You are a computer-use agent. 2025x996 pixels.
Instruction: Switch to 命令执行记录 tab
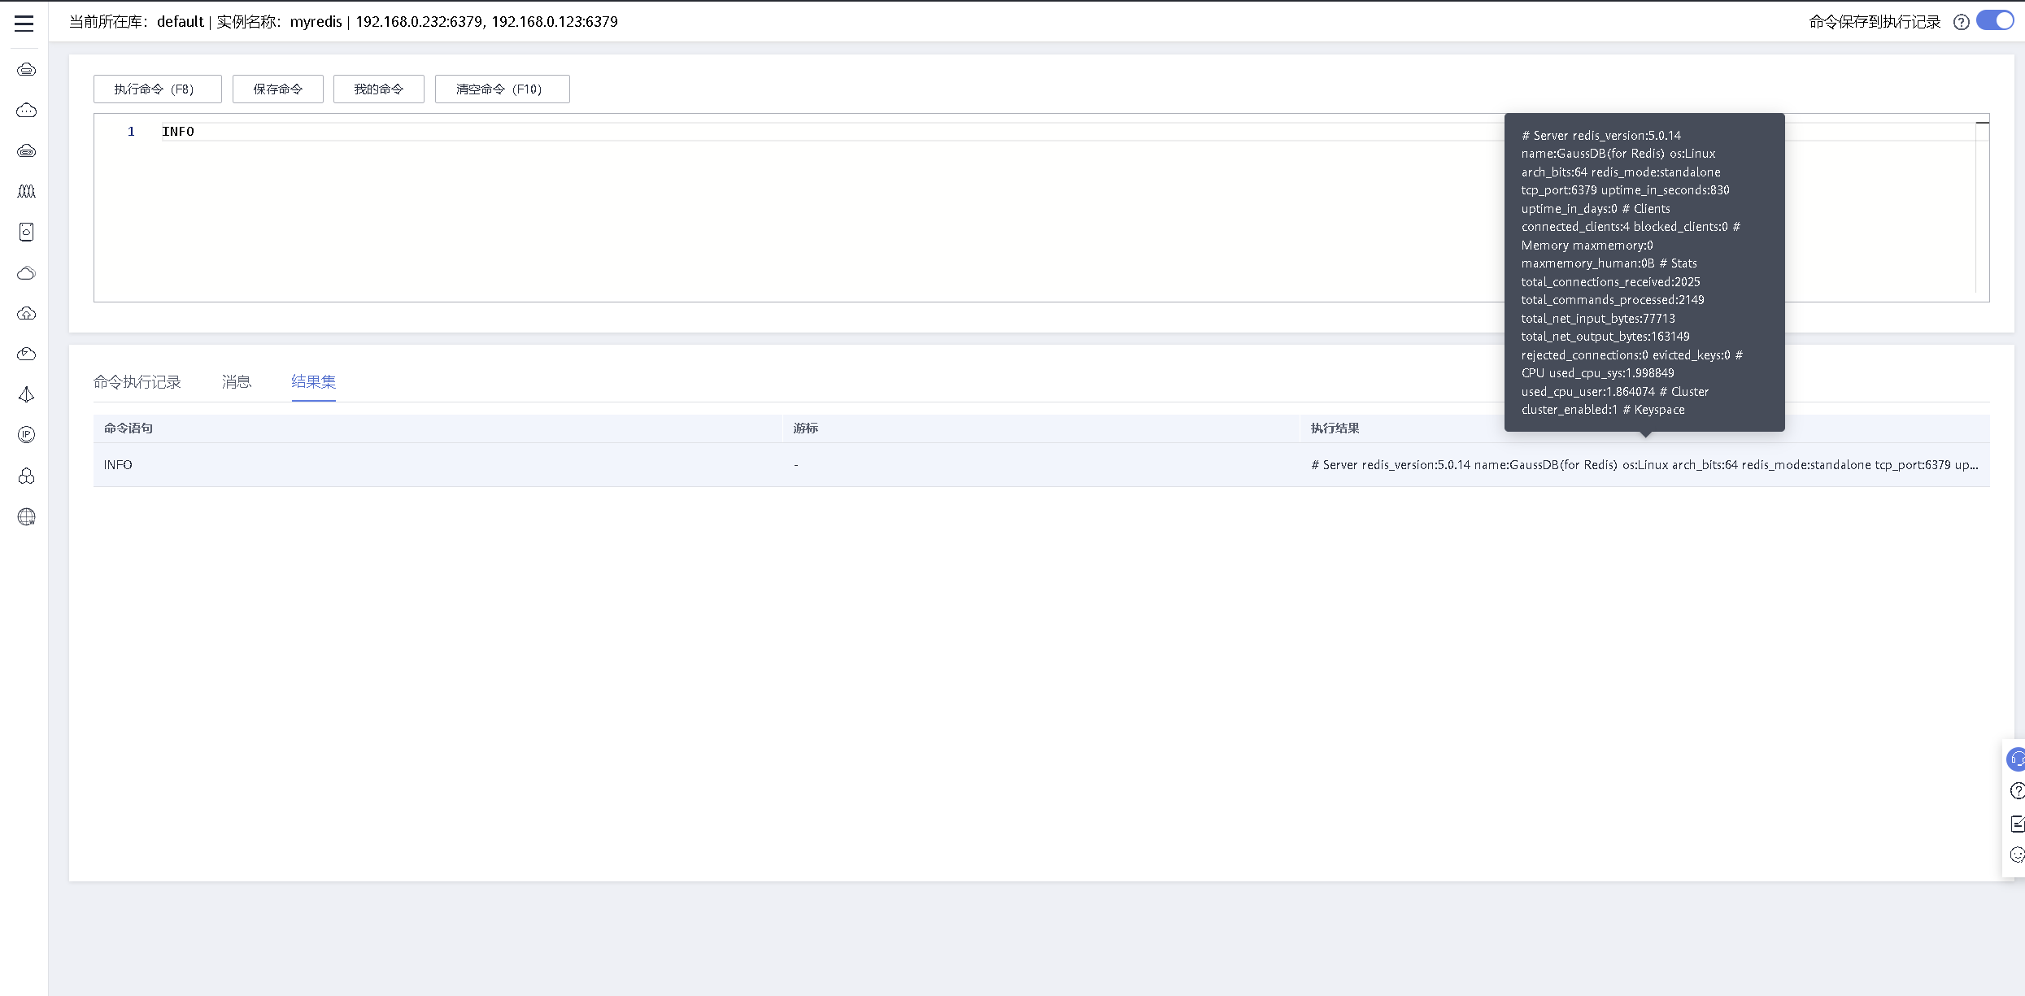pos(137,382)
